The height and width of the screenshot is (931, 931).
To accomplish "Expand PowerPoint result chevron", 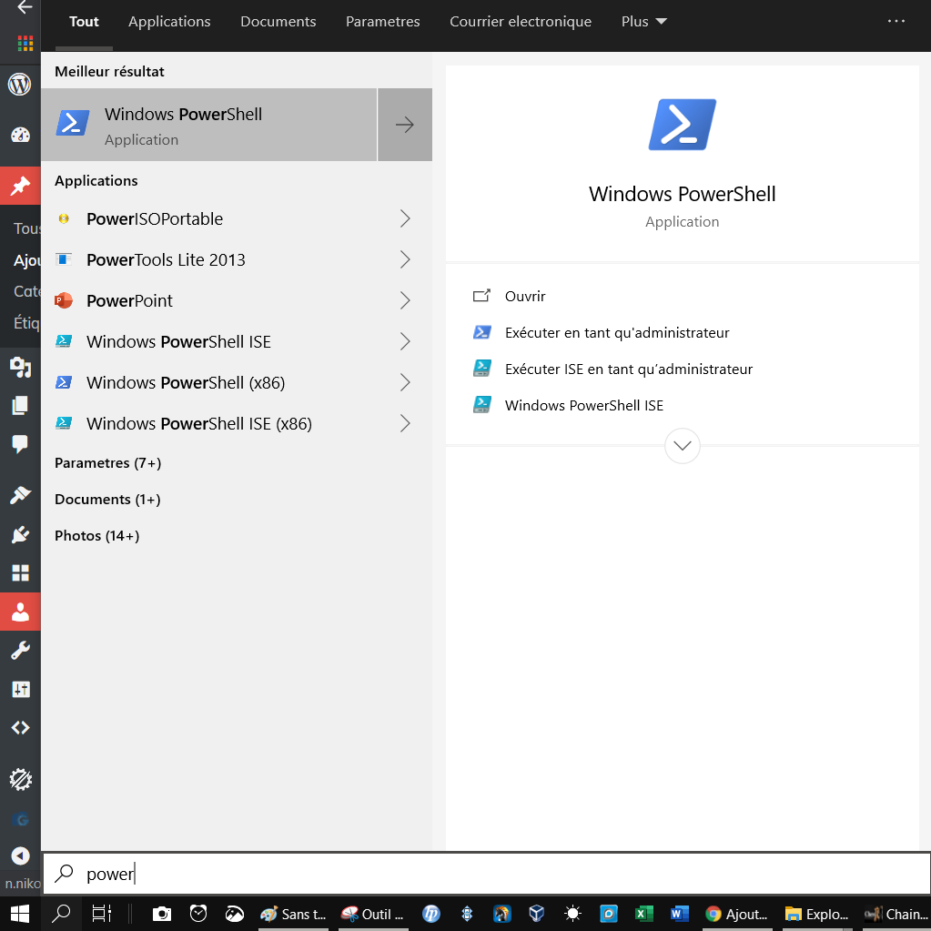I will 405,301.
